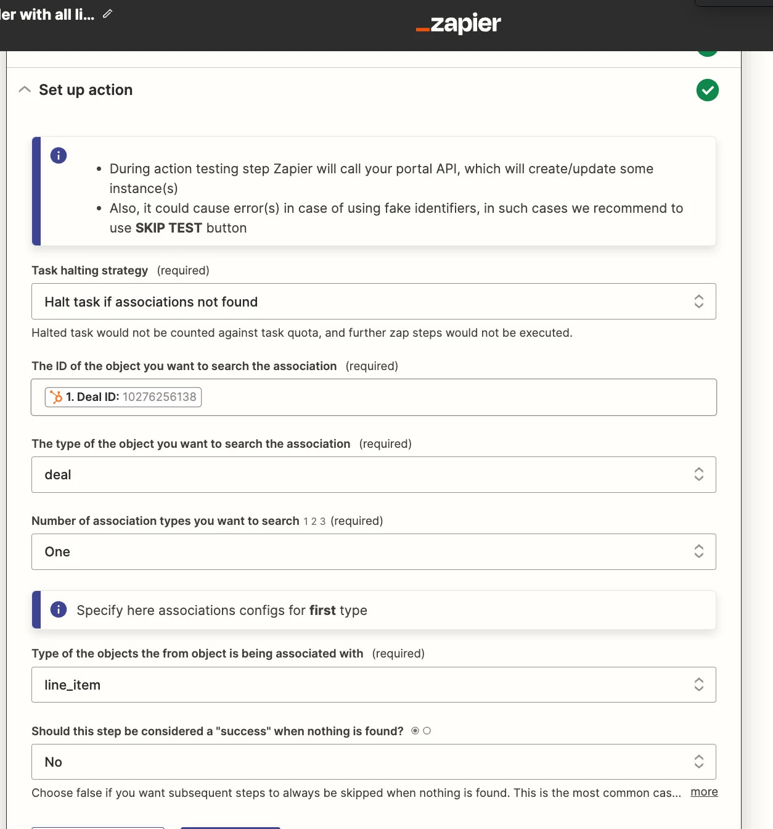Click the Choose false if you want help text
This screenshot has width=773, height=829.
pyautogui.click(x=356, y=793)
